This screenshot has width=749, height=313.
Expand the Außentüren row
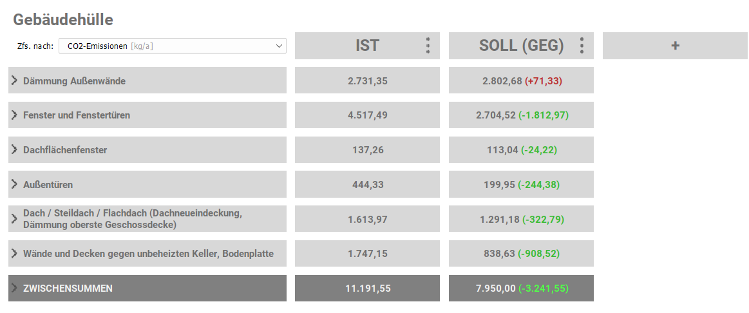15,184
